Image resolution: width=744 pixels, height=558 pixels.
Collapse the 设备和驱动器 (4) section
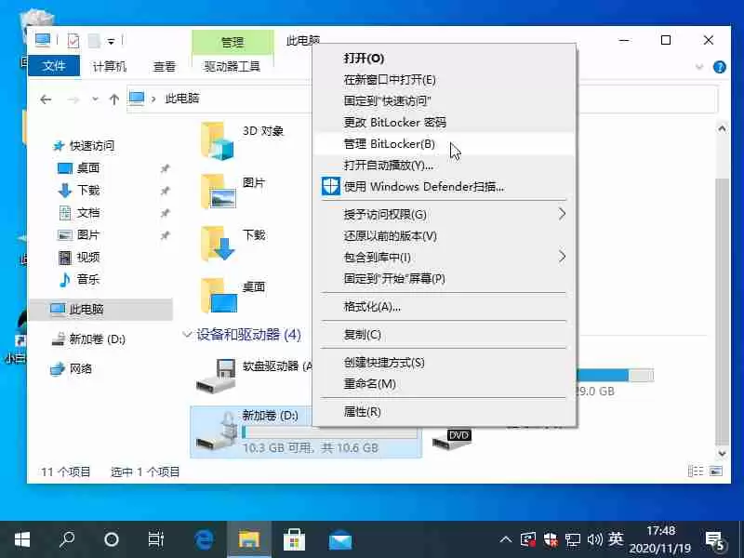click(187, 334)
